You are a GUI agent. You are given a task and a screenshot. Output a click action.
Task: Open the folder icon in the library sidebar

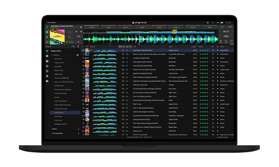[x=47, y=81]
